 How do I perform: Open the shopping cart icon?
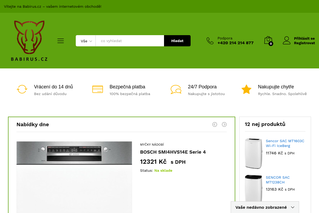point(268,40)
